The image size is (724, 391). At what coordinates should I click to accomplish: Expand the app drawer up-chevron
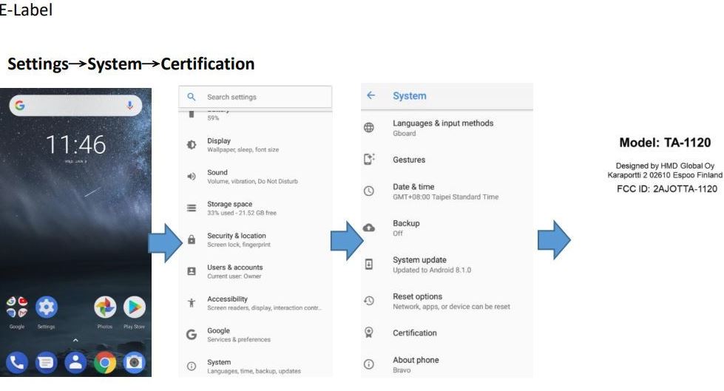(x=75, y=340)
